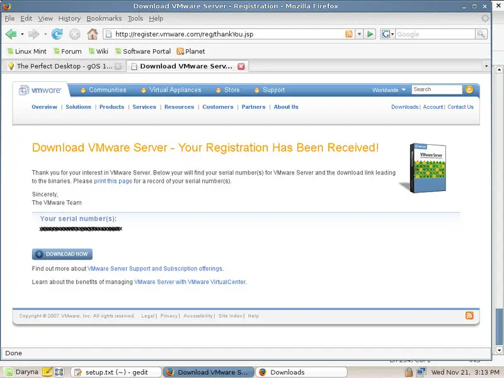Screen dimensions: 504x378
Task: Switch to Downloads window in taskbar
Action: [x=302, y=372]
